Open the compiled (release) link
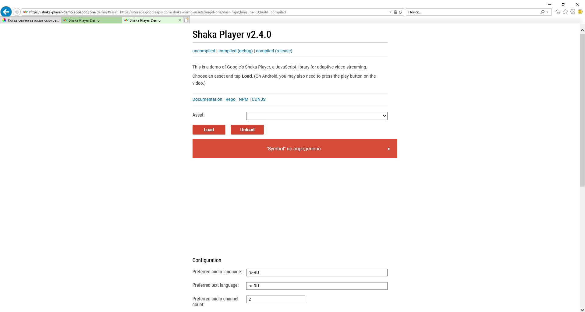Screen dimensions: 585x312 pos(274,51)
